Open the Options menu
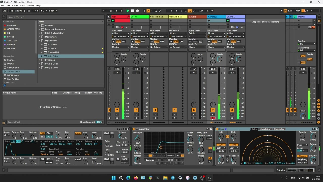 point(30,6)
